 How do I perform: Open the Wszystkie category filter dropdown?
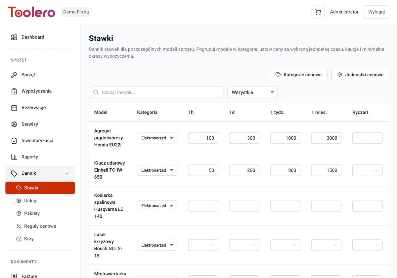tap(252, 92)
